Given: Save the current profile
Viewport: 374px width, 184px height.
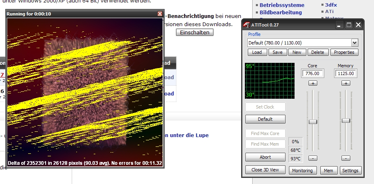Looking at the screenshot, I should [277, 52].
